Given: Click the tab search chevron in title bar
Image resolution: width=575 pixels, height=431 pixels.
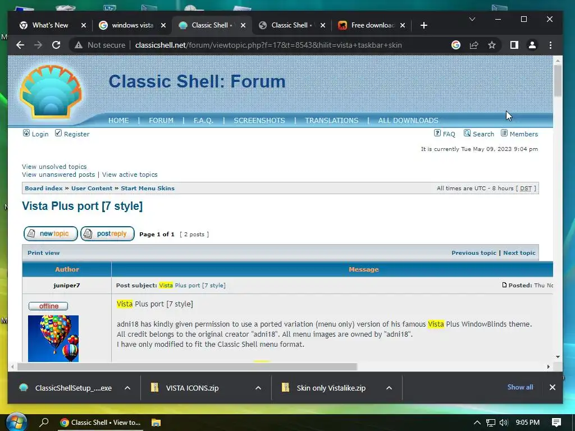Looking at the screenshot, I should coord(472,19).
